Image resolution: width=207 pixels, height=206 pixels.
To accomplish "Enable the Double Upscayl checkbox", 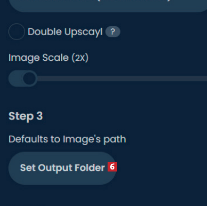I will pos(16,31).
